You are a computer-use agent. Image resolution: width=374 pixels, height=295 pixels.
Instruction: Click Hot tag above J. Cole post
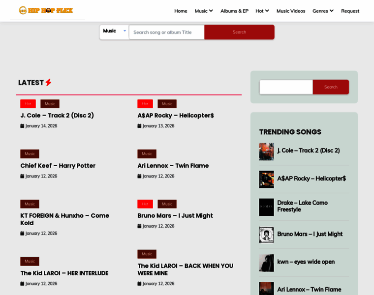pyautogui.click(x=28, y=104)
